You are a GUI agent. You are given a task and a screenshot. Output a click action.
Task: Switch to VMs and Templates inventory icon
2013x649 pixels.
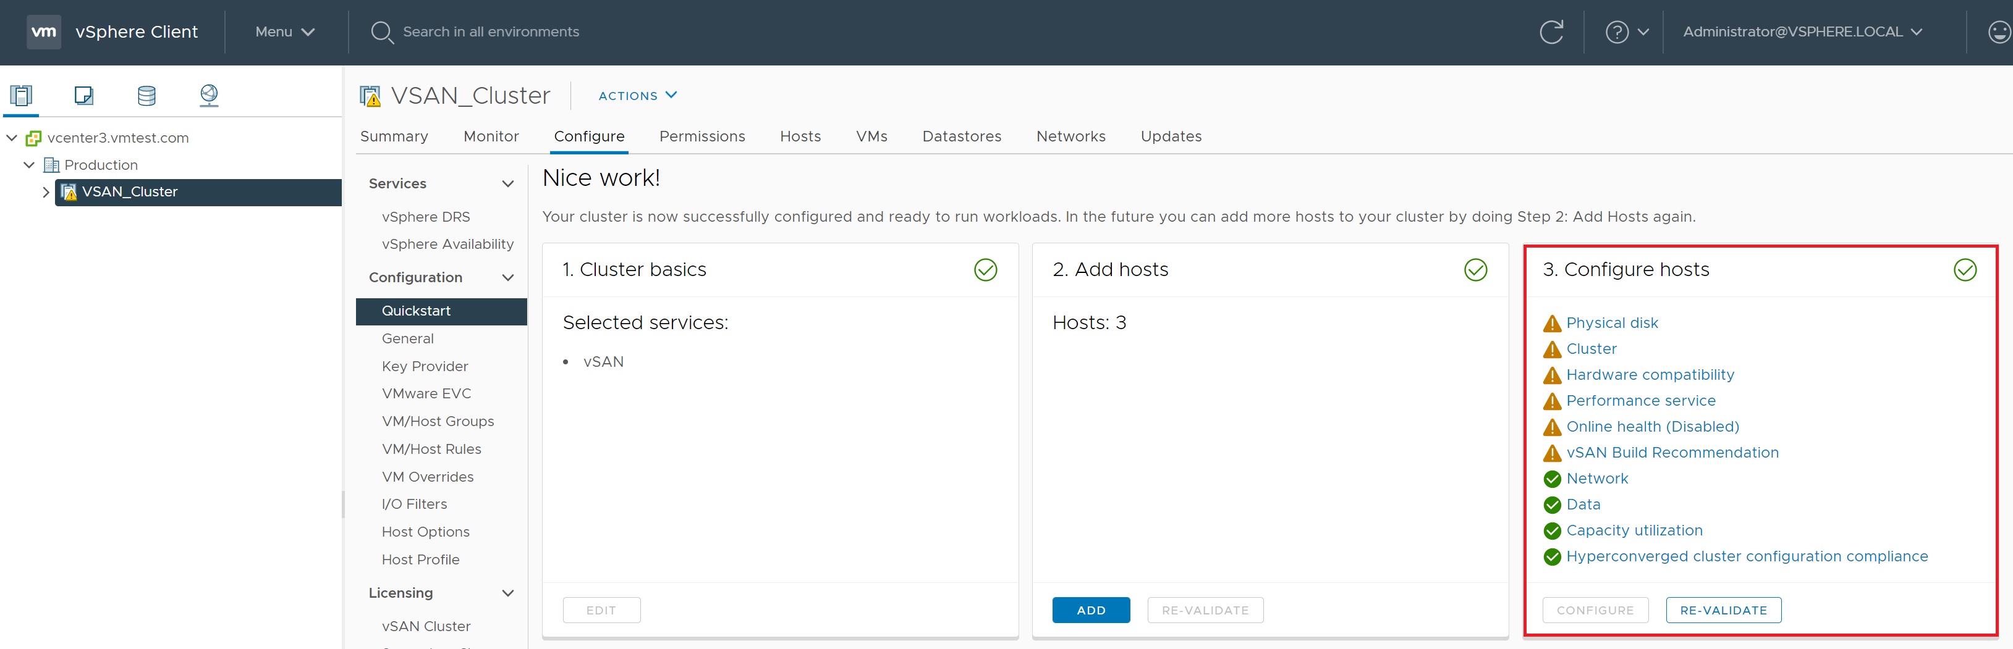click(x=83, y=95)
